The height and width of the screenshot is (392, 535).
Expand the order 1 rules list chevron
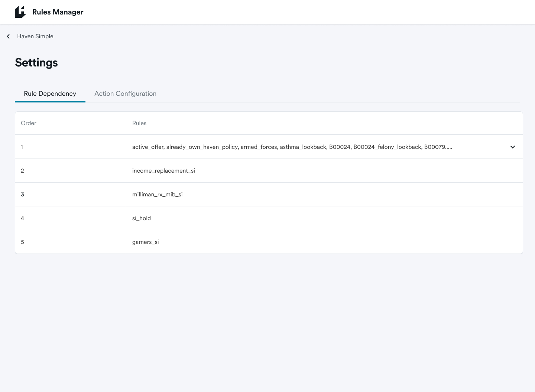click(x=512, y=147)
